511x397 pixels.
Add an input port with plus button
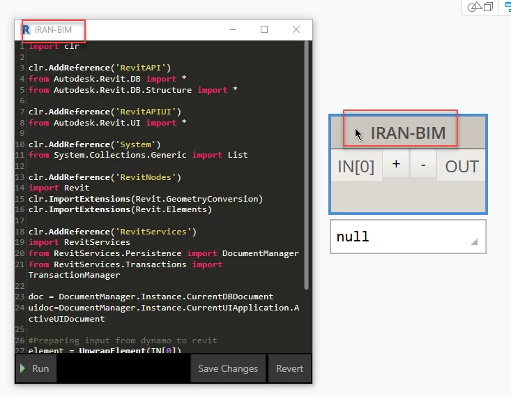(x=396, y=165)
